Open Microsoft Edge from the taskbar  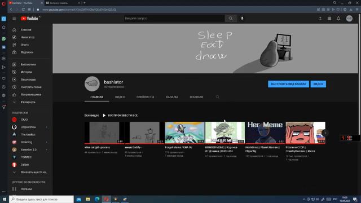(x=97, y=199)
